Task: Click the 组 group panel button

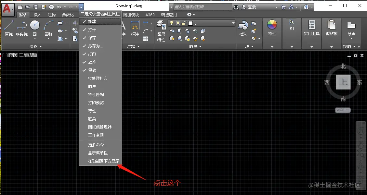Action: tap(292, 33)
